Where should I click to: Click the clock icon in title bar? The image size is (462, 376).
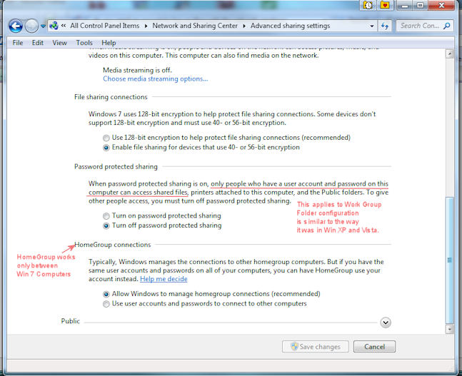tap(368, 5)
